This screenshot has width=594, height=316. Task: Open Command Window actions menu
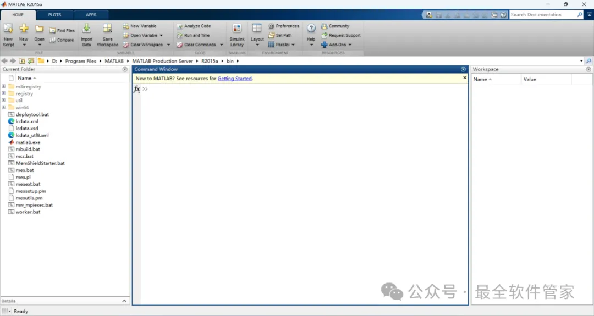pyautogui.click(x=463, y=69)
